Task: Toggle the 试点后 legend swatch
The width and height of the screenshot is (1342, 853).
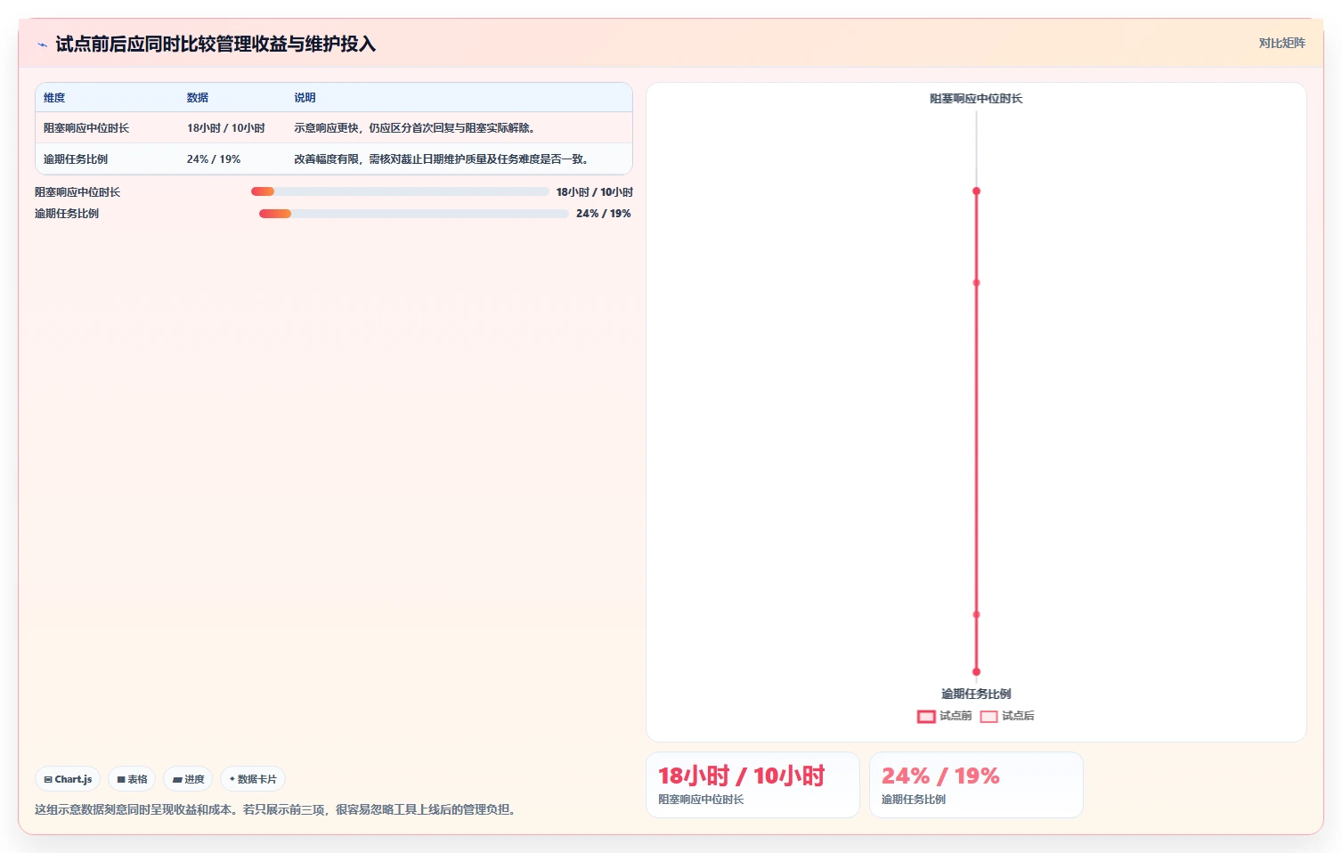Action: (988, 716)
